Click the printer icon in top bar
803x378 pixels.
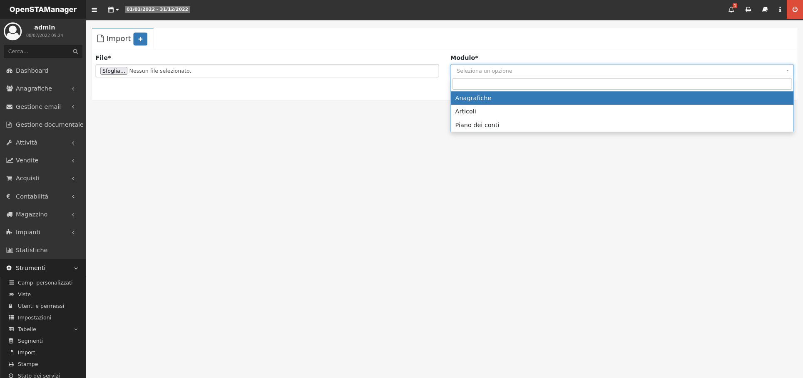[x=748, y=10]
